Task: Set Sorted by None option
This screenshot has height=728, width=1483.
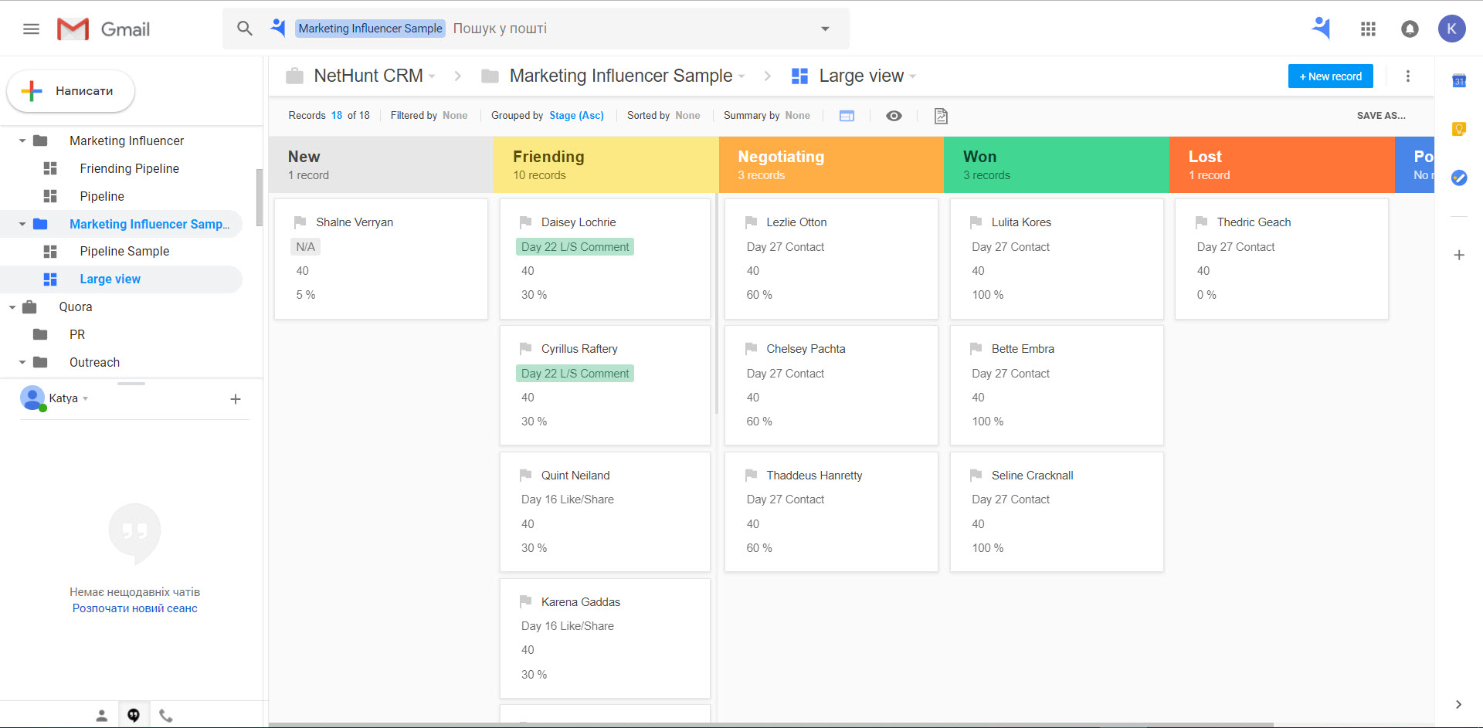Action: click(x=687, y=116)
